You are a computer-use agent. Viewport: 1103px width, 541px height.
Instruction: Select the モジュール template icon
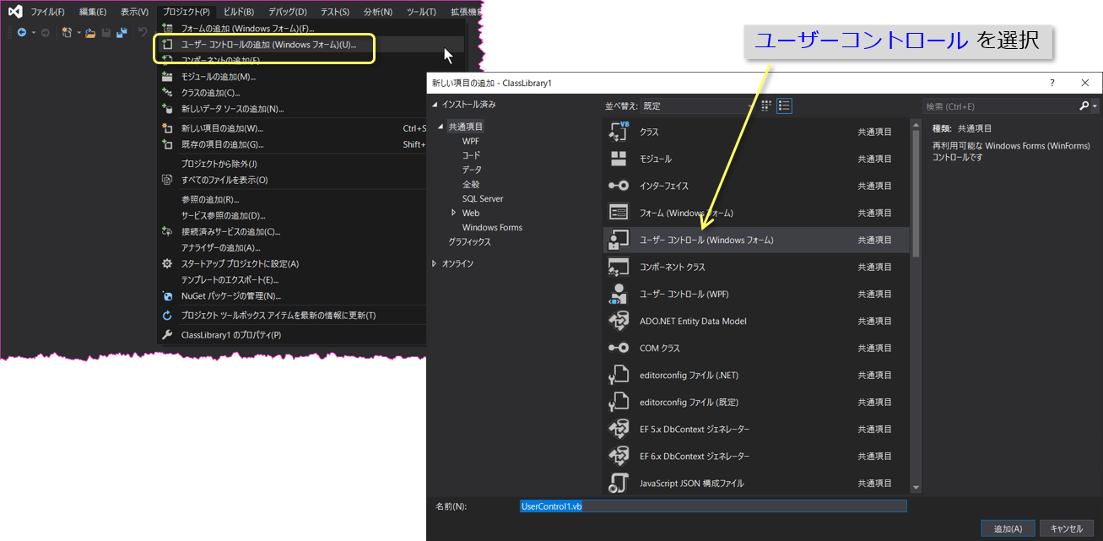tap(619, 159)
